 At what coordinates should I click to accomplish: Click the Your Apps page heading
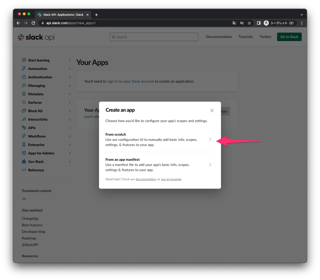(92, 62)
